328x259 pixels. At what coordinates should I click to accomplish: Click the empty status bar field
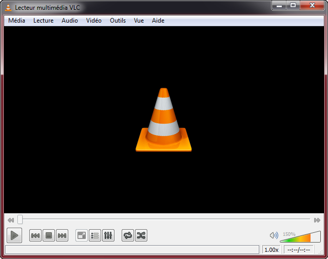pos(132,250)
